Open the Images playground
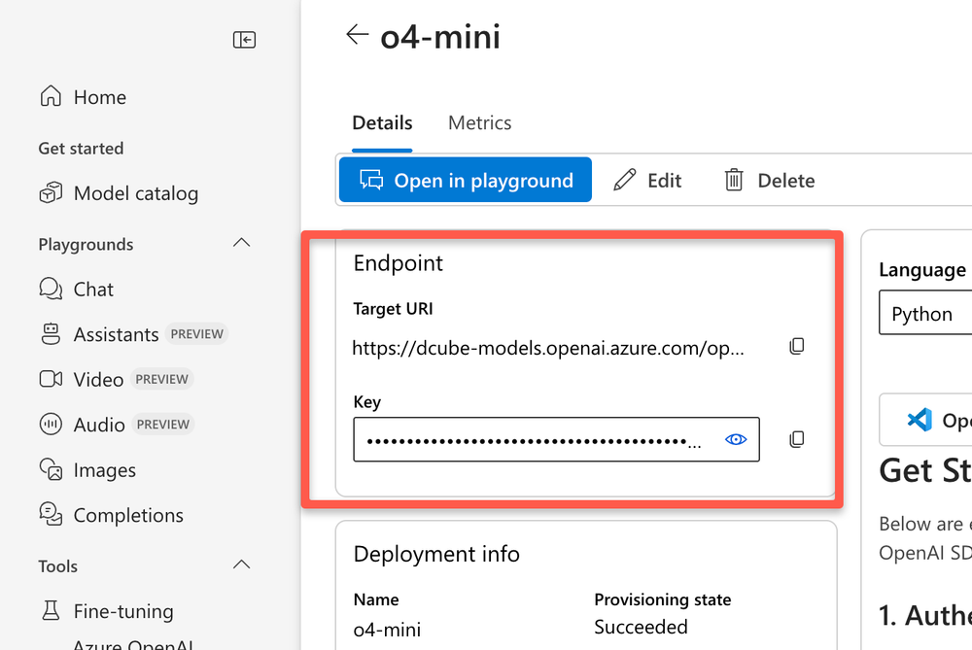 pos(104,469)
